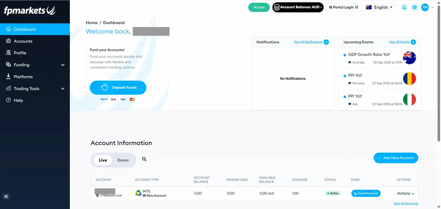Viewport: 441px width, 209px height.
Task: Click the LEVERAGE column header
Action: [x=300, y=180]
